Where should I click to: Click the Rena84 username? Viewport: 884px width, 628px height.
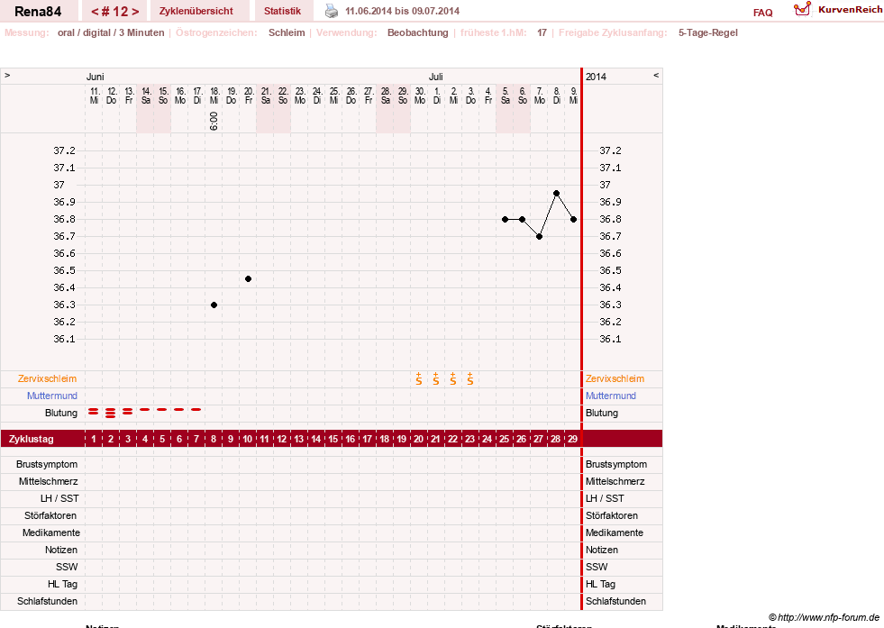[x=38, y=12]
